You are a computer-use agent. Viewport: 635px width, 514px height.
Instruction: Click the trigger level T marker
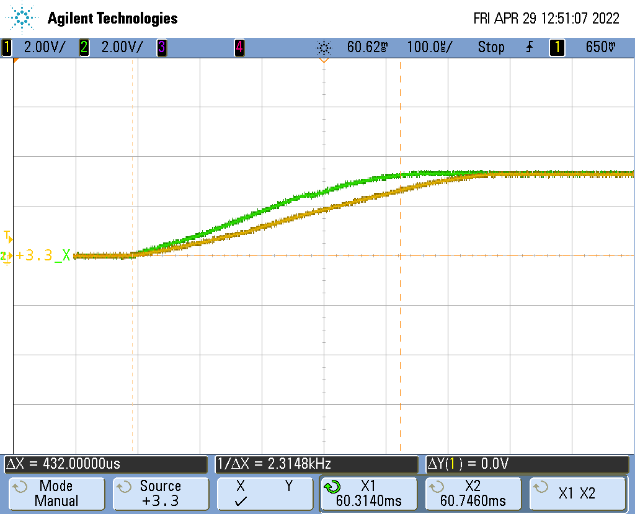(7, 237)
